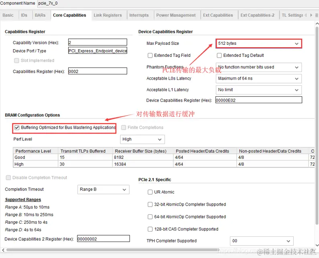Select the Core Capabilities tab
This screenshot has width=319, height=258.
[69, 15]
